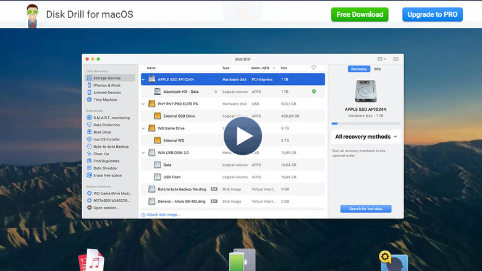Viewport: 482px width, 271px height.
Task: Click the green protection shield on Macintosh HD
Action: pos(314,92)
